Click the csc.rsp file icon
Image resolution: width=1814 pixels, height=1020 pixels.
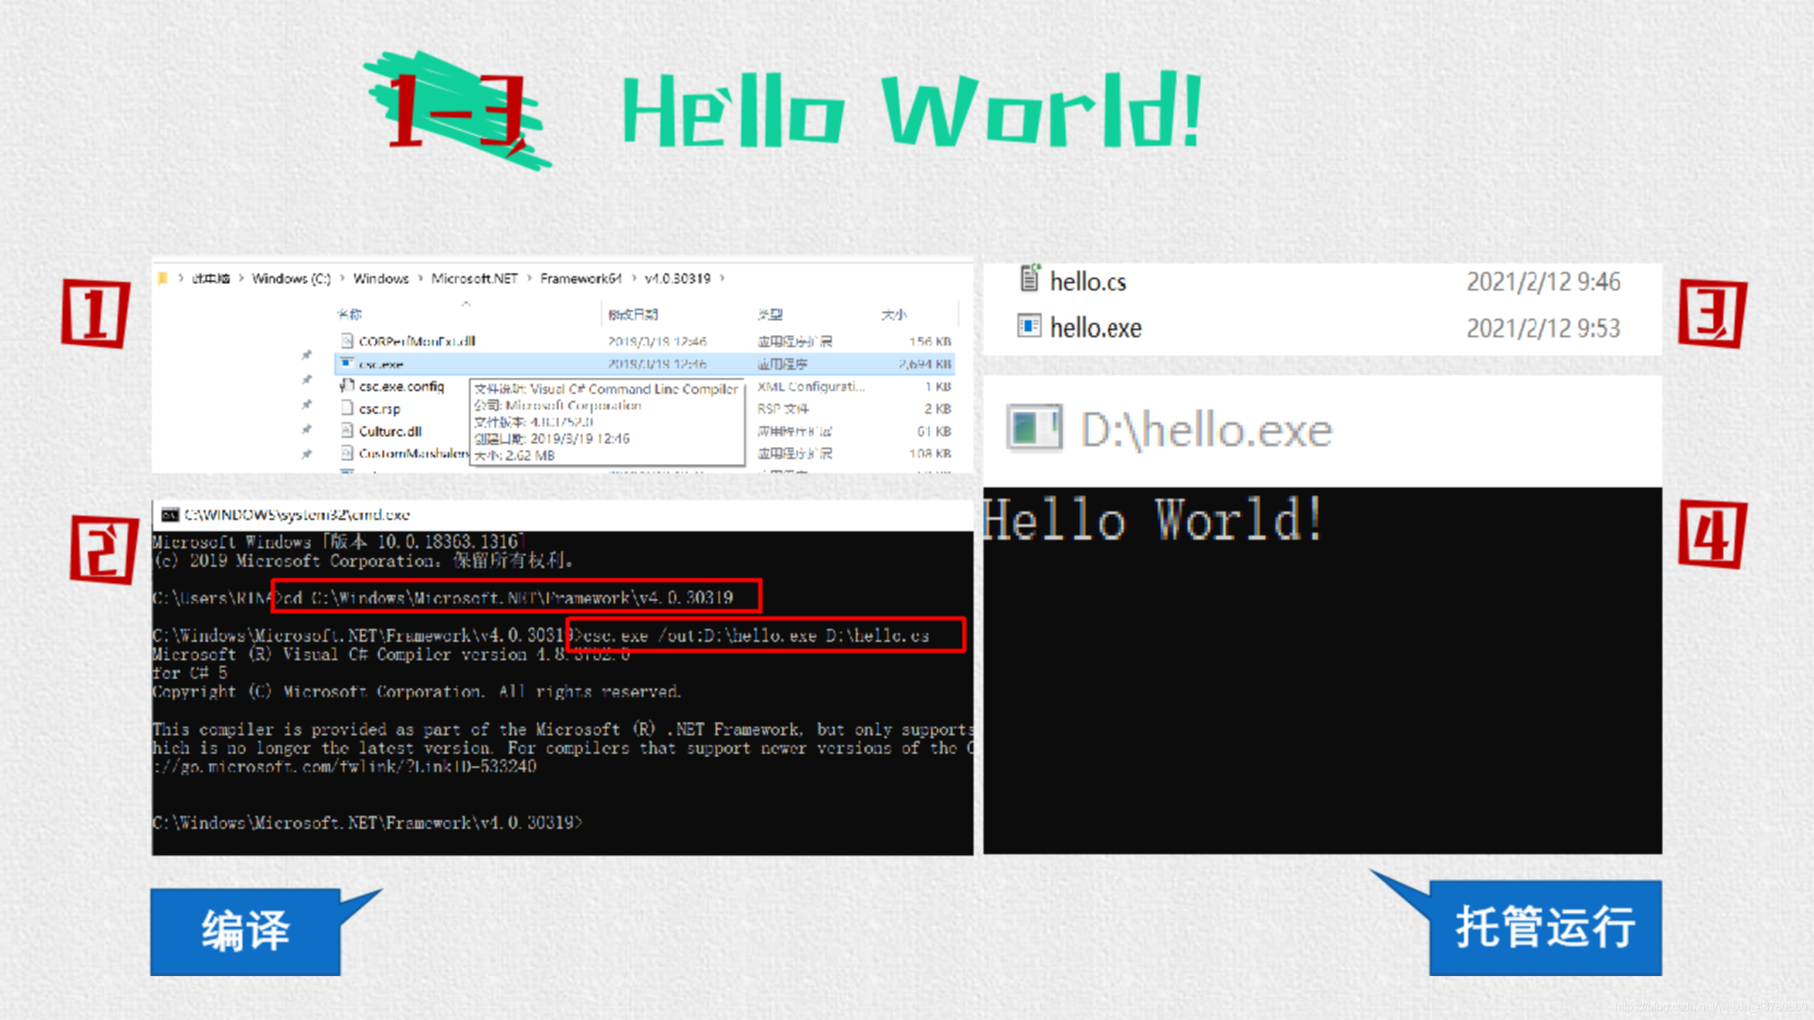click(x=347, y=409)
